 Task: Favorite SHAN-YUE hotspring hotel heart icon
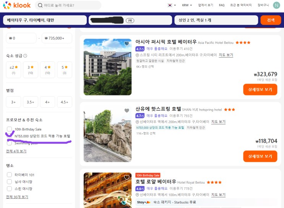coord(127,110)
